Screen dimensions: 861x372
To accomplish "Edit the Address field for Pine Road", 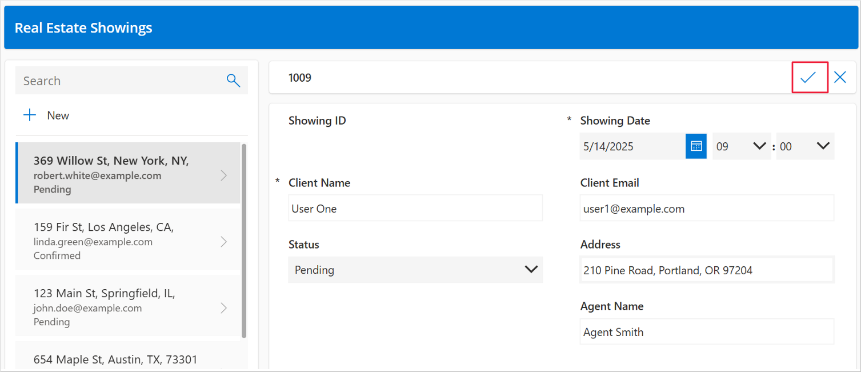I will pyautogui.click(x=706, y=269).
